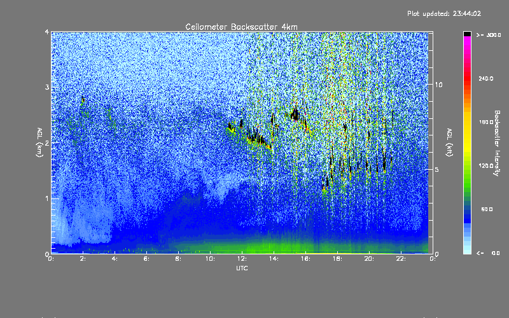The width and height of the screenshot is (509, 318).
Task: Click the '1' km tick label on the left axis
Action: pyautogui.click(x=47, y=198)
